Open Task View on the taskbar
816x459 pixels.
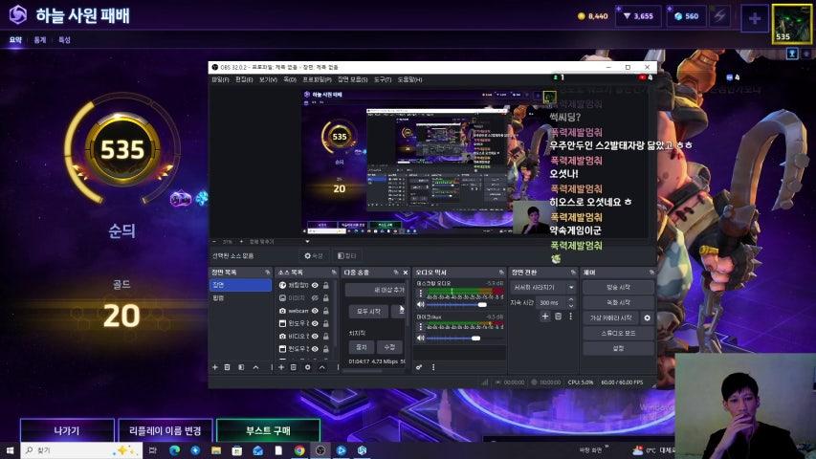[152, 450]
